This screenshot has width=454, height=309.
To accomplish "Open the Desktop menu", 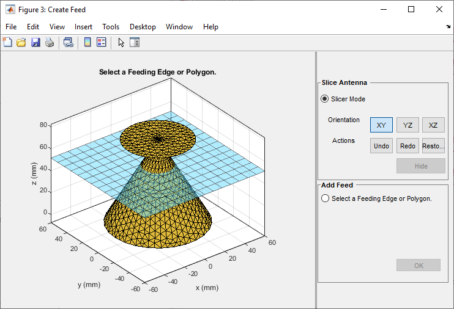I will [143, 27].
